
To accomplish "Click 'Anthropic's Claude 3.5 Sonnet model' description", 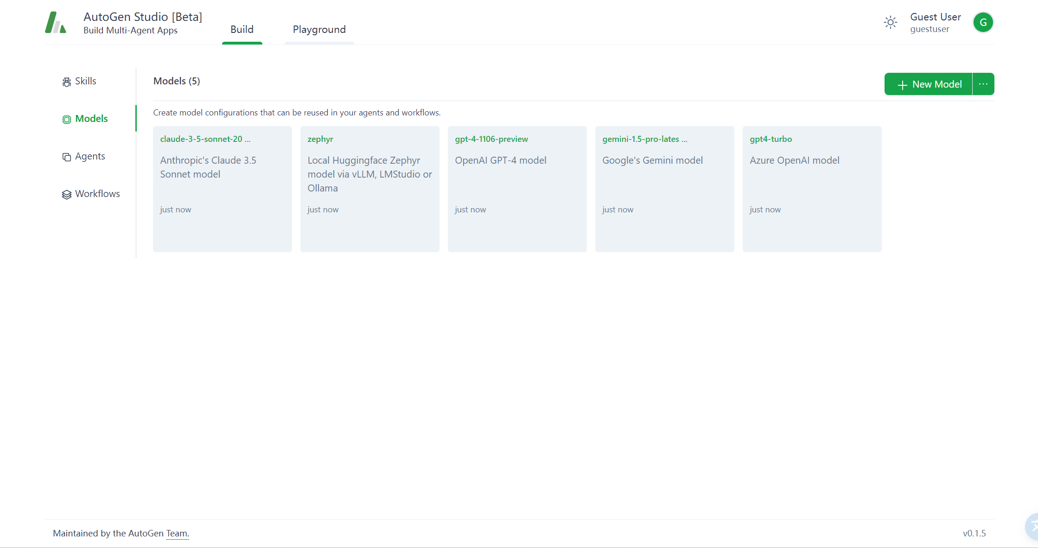I will coord(208,167).
